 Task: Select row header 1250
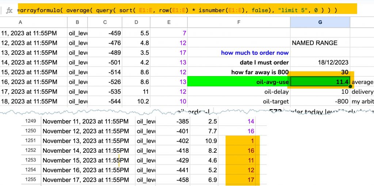(31, 131)
